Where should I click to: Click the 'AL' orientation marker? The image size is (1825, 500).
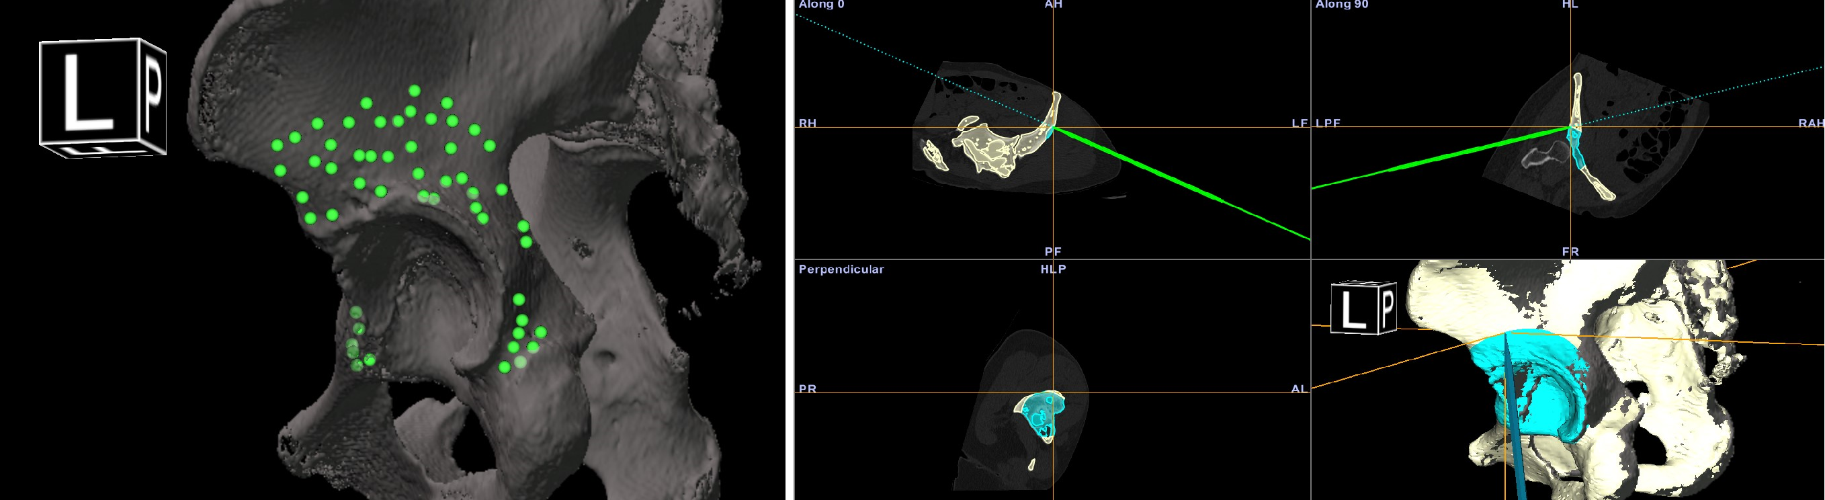(1300, 389)
